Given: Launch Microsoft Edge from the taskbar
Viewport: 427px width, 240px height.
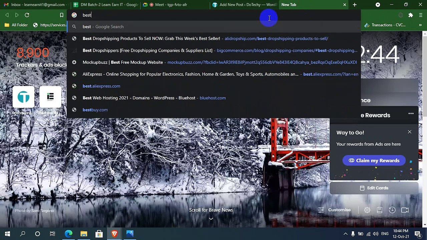Looking at the screenshot, I should pos(68,234).
